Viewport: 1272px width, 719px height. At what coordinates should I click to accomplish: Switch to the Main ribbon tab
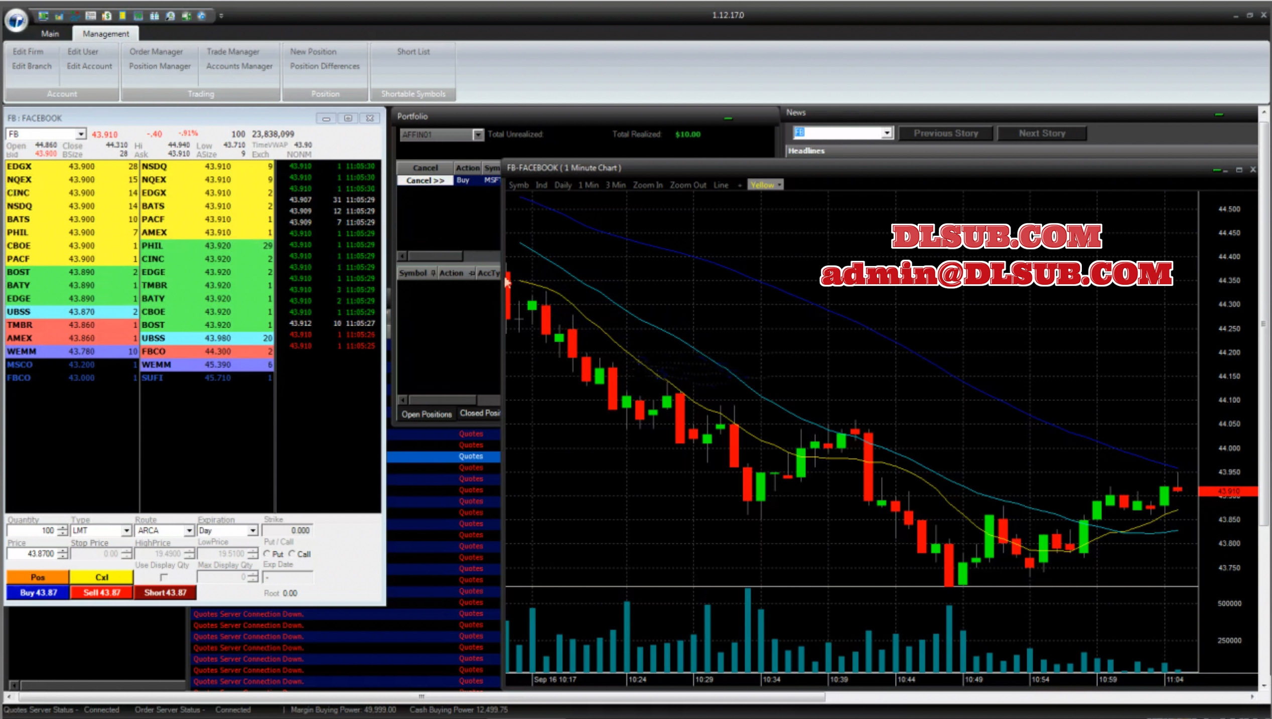50,34
